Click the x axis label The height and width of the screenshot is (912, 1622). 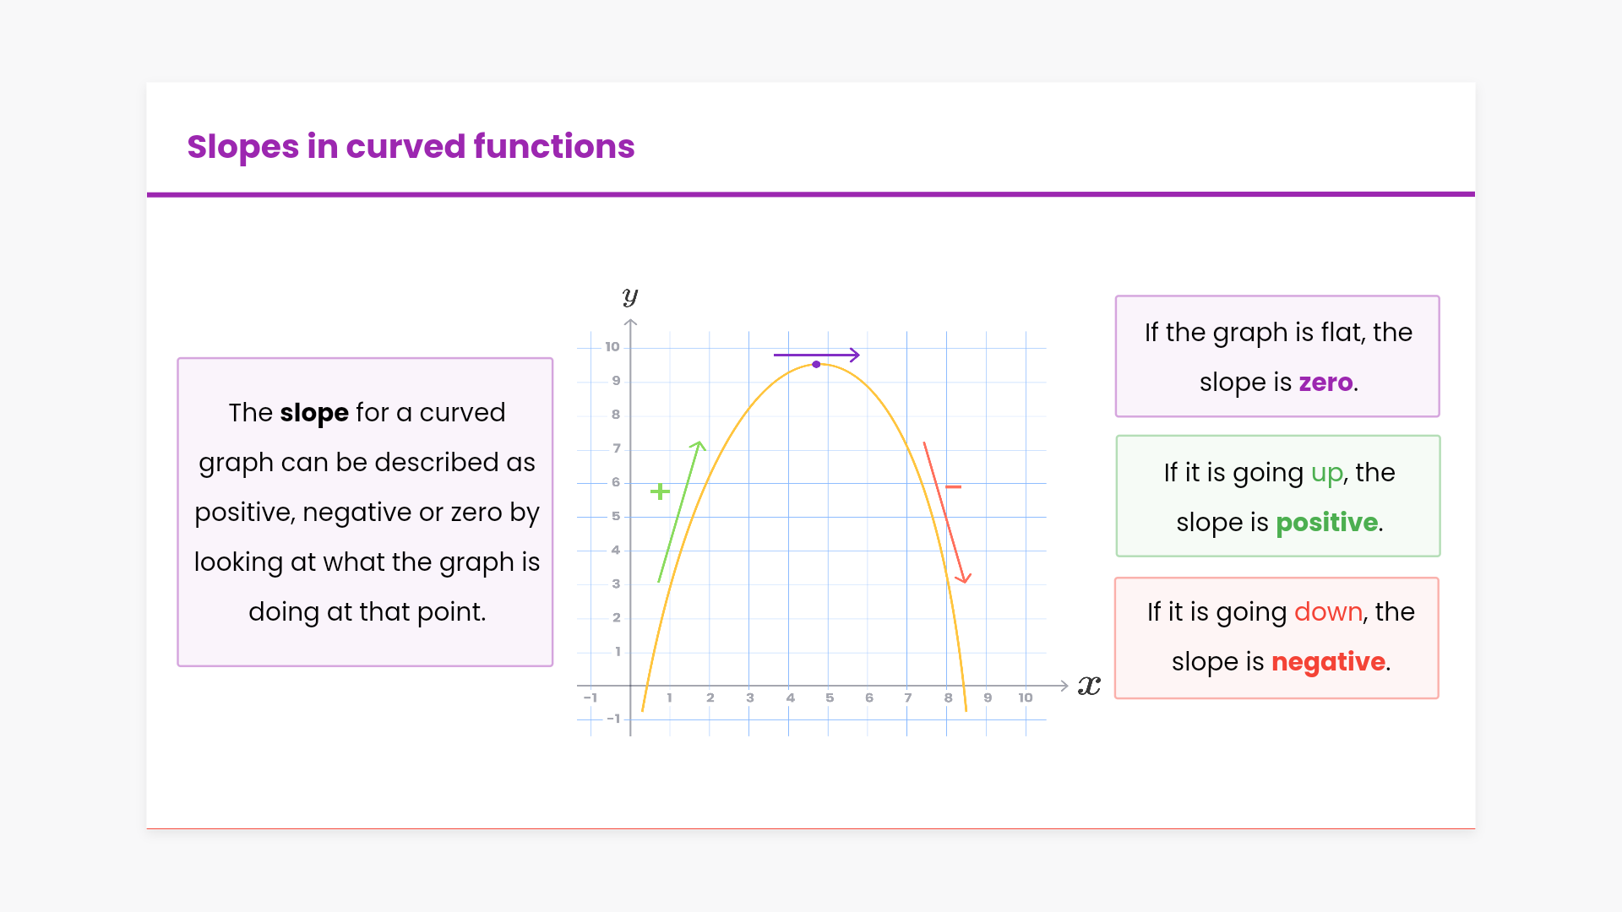(x=1089, y=686)
